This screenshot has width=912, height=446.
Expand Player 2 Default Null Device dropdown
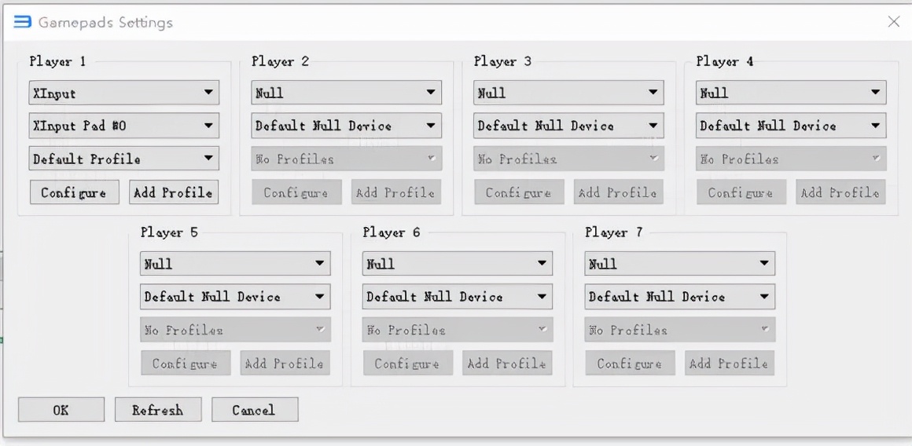346,126
